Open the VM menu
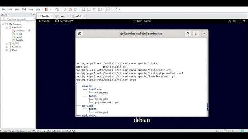Image resolution: width=248 pixels, height=139 pixels. coord(24,9)
